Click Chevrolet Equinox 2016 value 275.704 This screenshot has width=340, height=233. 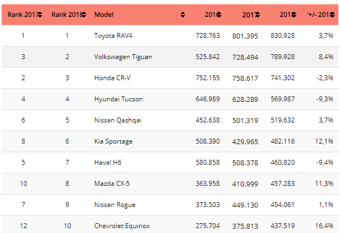tap(207, 226)
